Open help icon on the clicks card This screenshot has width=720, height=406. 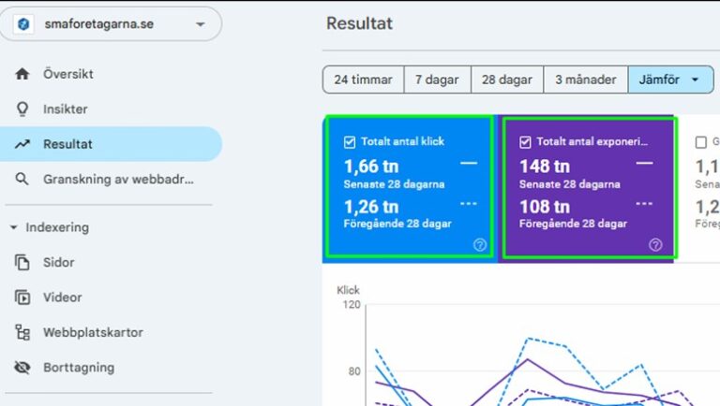tap(480, 245)
